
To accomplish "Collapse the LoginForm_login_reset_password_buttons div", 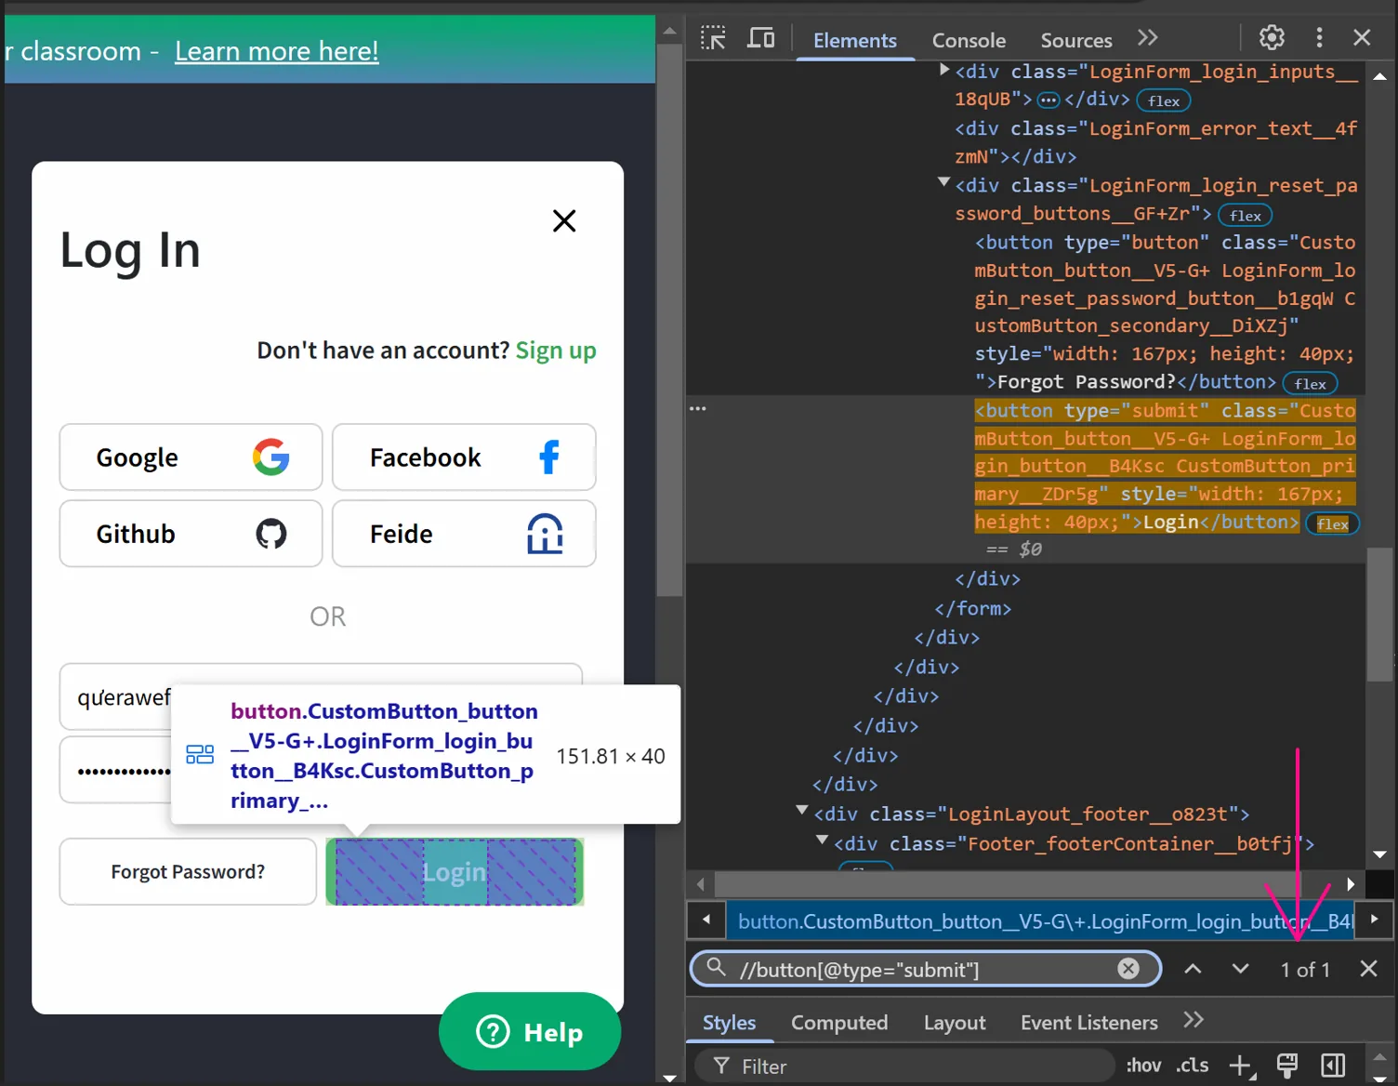I will (x=942, y=184).
